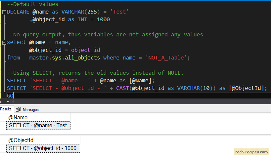
Task: Select cell 'SEELCT - @object_id - 1000'
Action: [43, 148]
